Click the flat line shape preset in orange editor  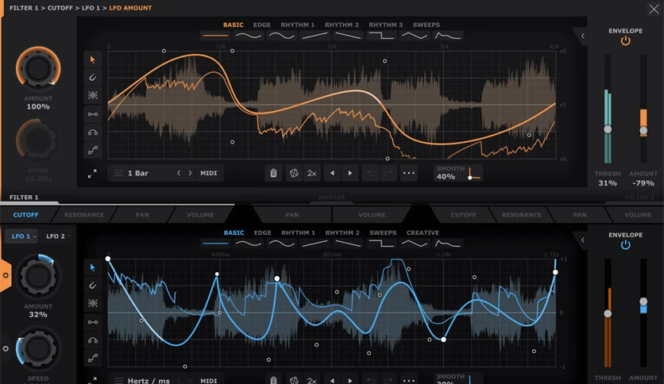[215, 36]
